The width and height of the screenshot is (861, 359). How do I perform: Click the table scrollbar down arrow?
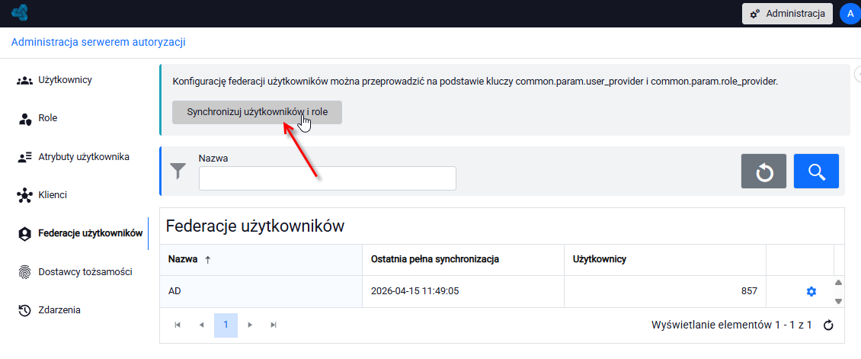[838, 301]
